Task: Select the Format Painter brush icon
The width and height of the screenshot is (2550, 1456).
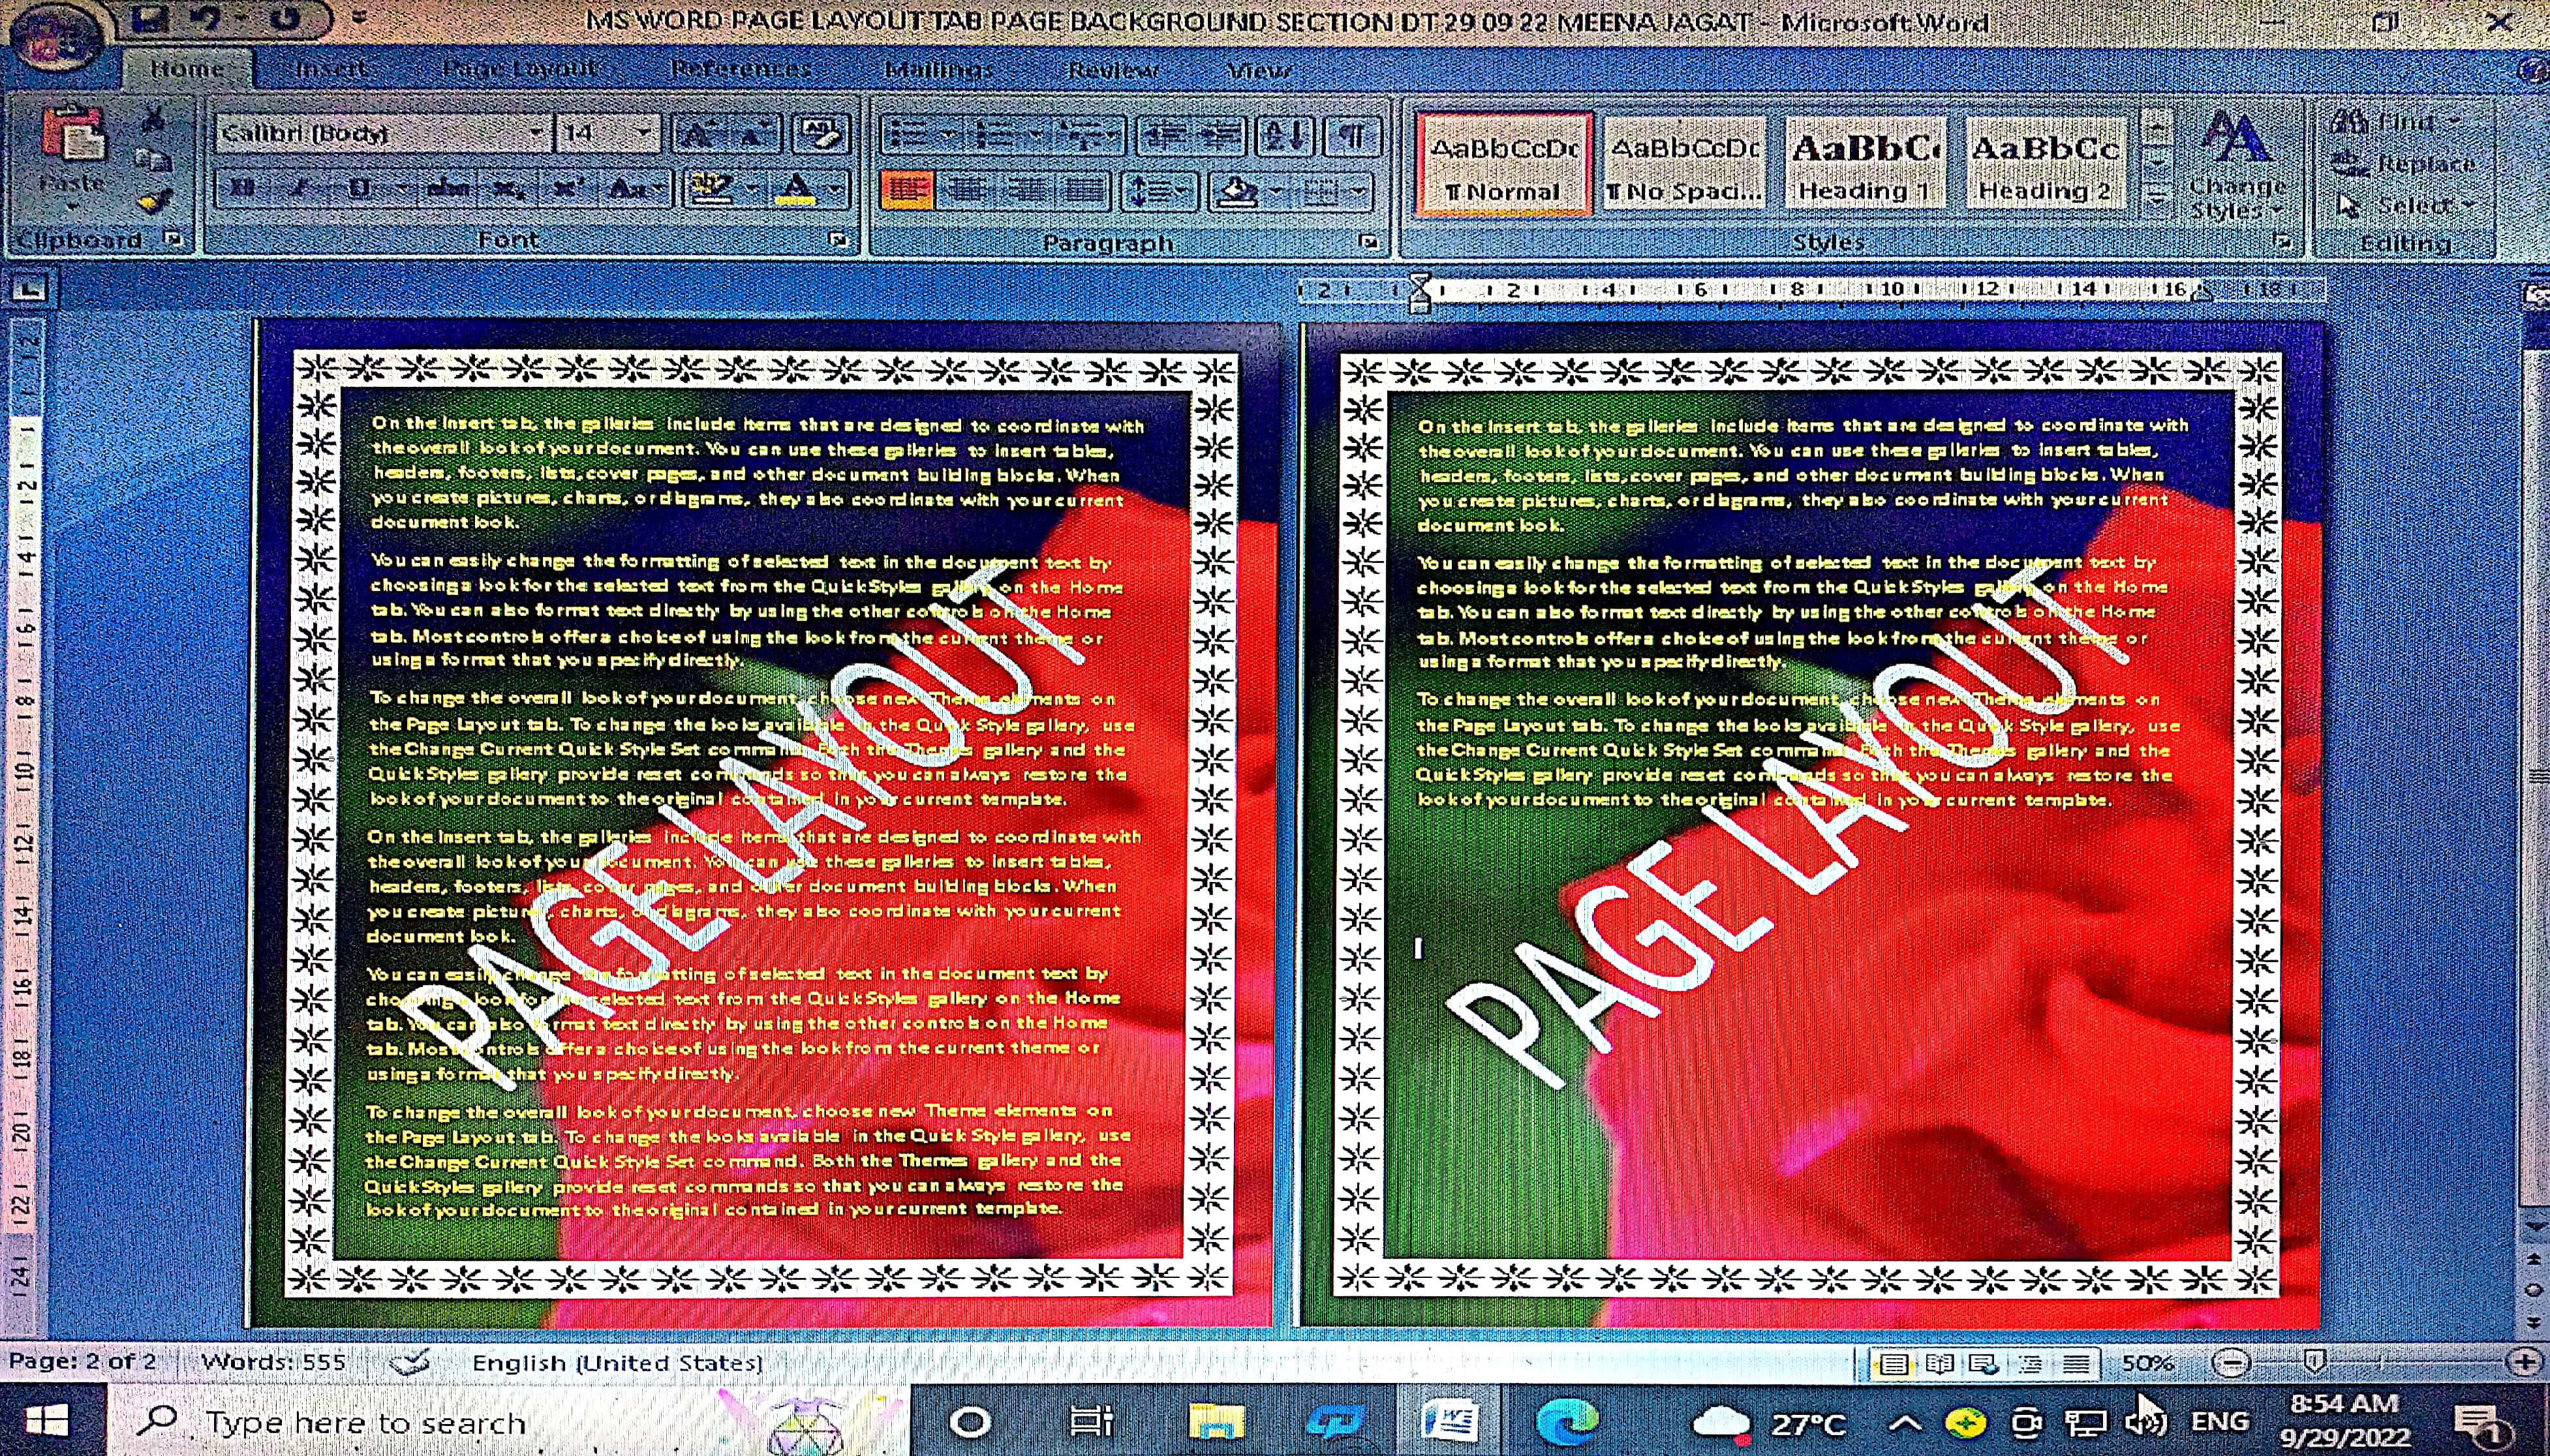Action: [153, 201]
